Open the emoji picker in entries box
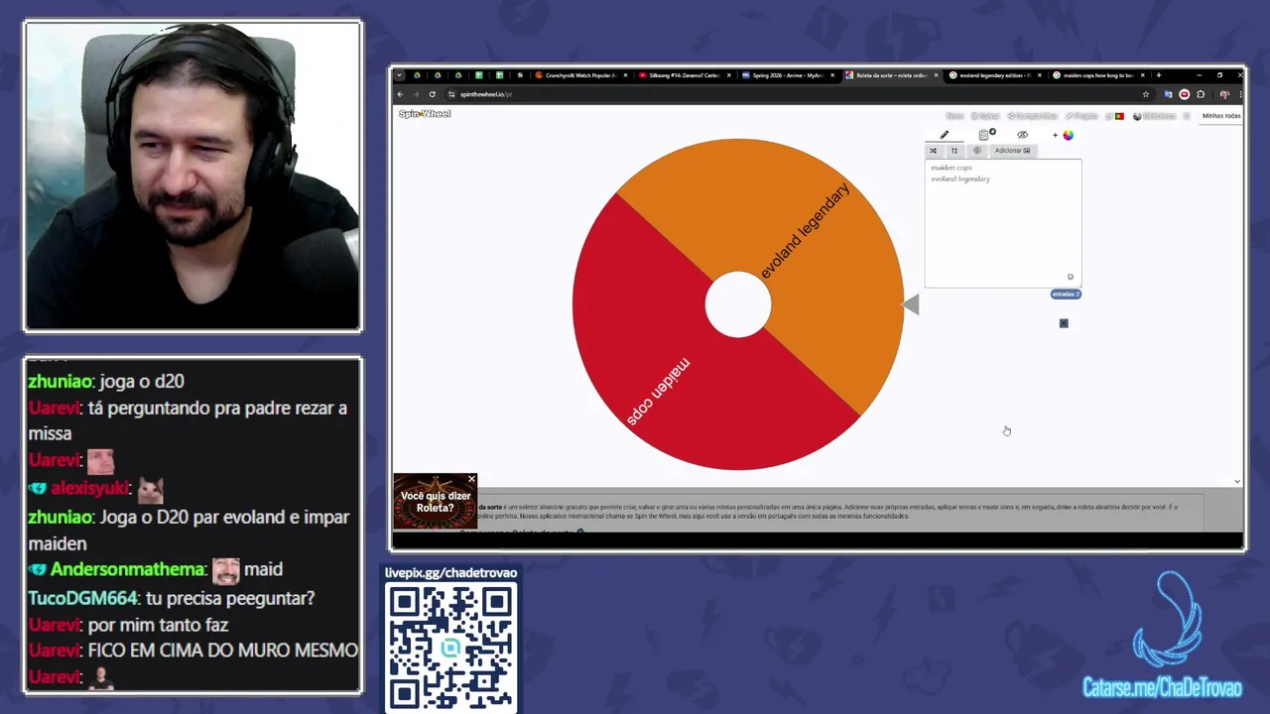1270x714 pixels. (x=1070, y=277)
